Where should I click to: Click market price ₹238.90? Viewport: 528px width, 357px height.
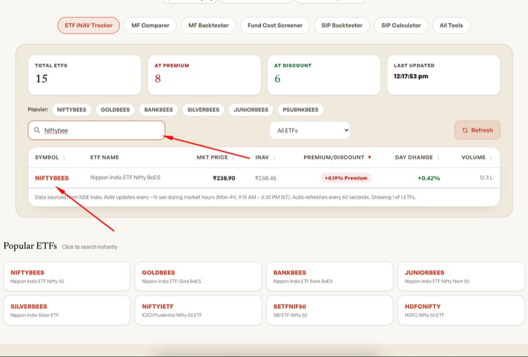point(224,178)
